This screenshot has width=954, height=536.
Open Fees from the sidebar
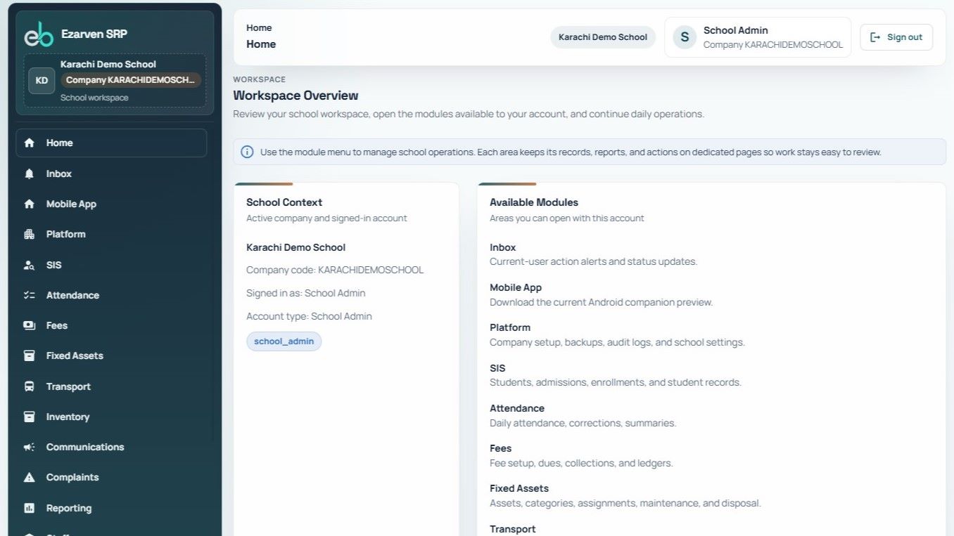click(111, 325)
